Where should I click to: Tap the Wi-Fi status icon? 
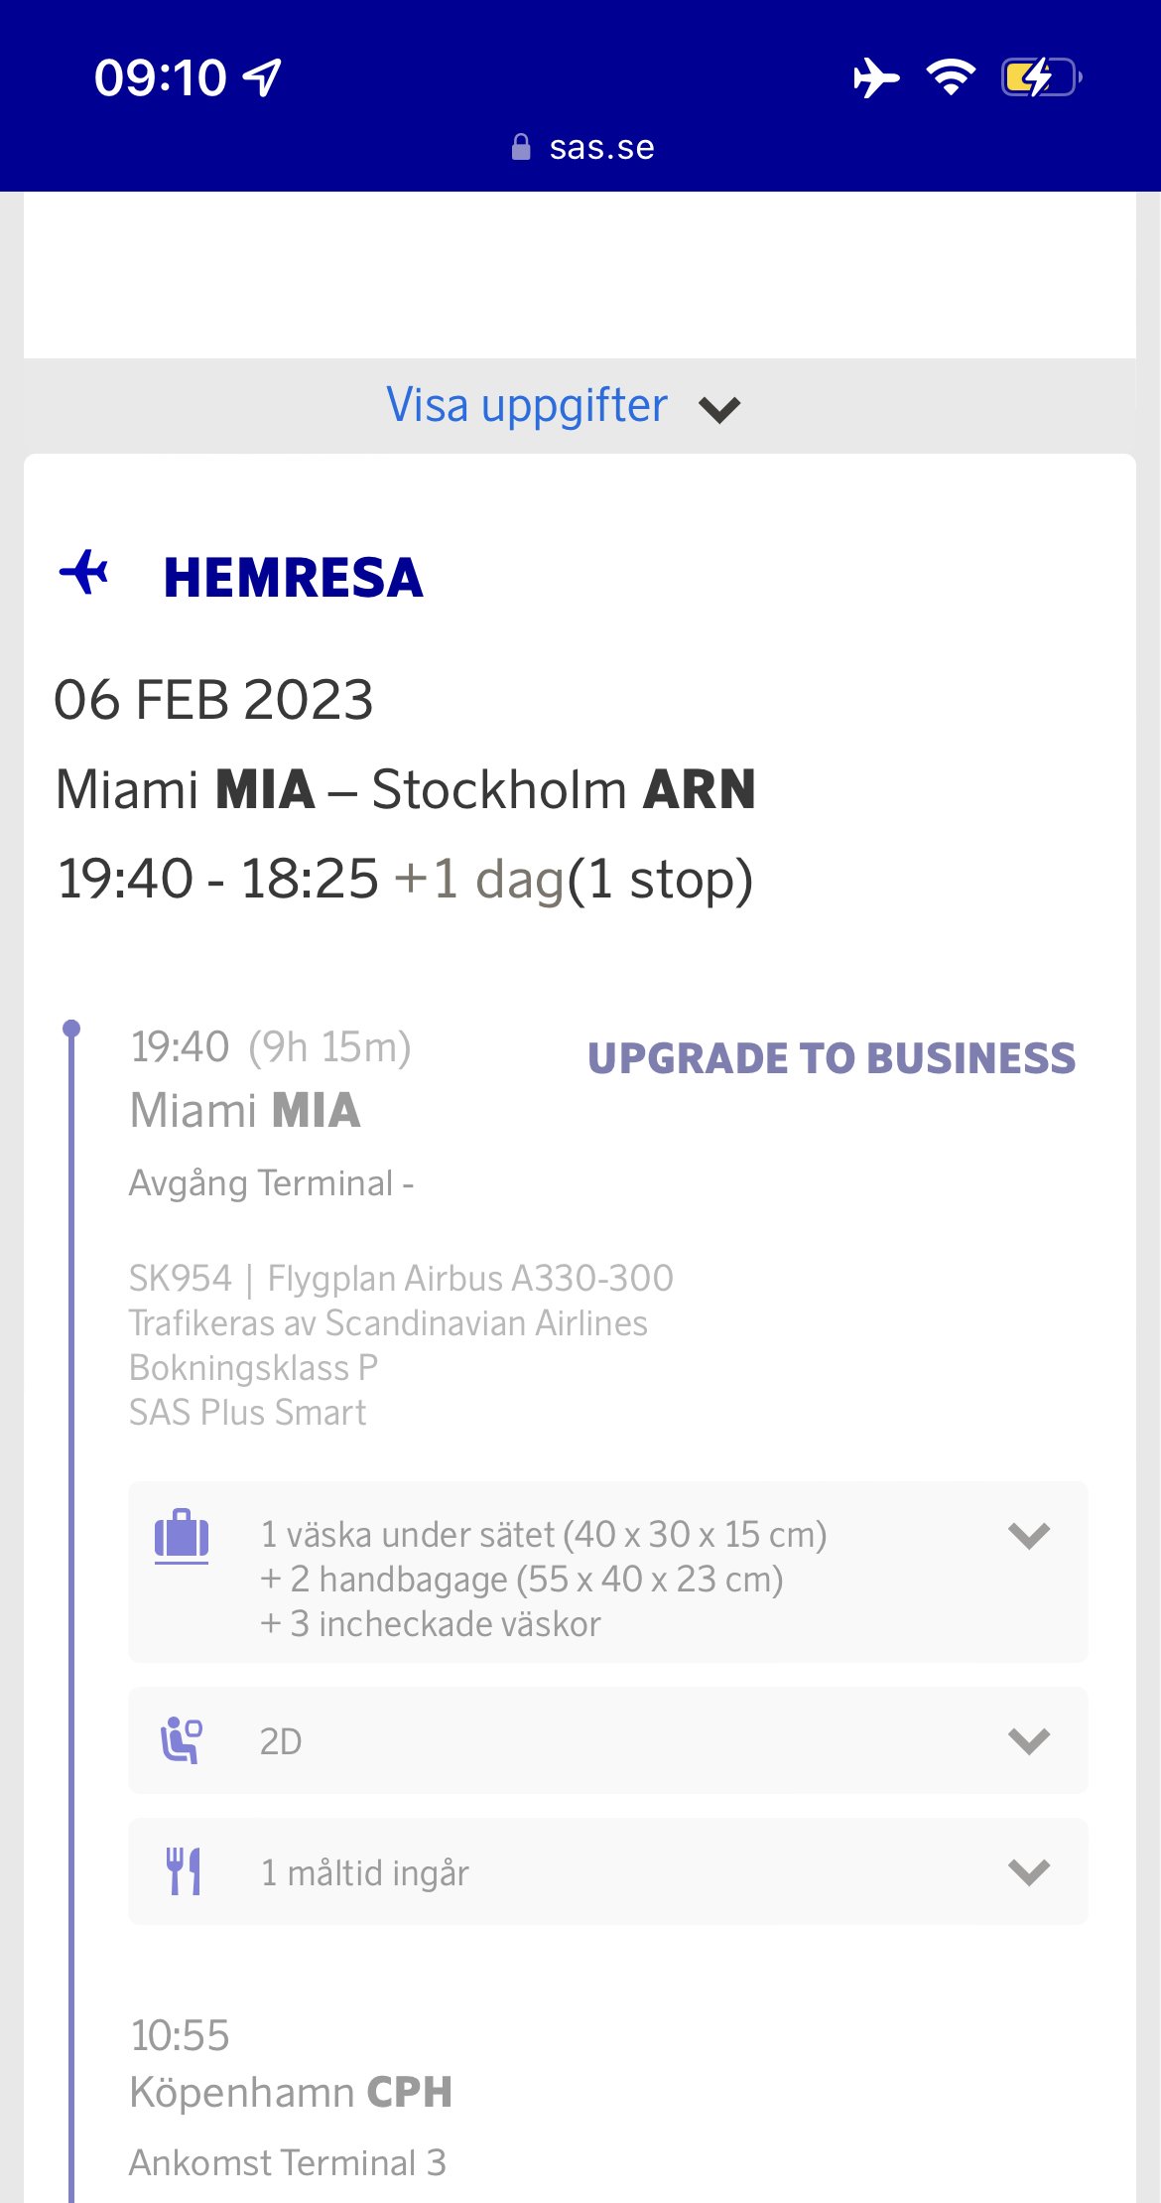click(951, 77)
